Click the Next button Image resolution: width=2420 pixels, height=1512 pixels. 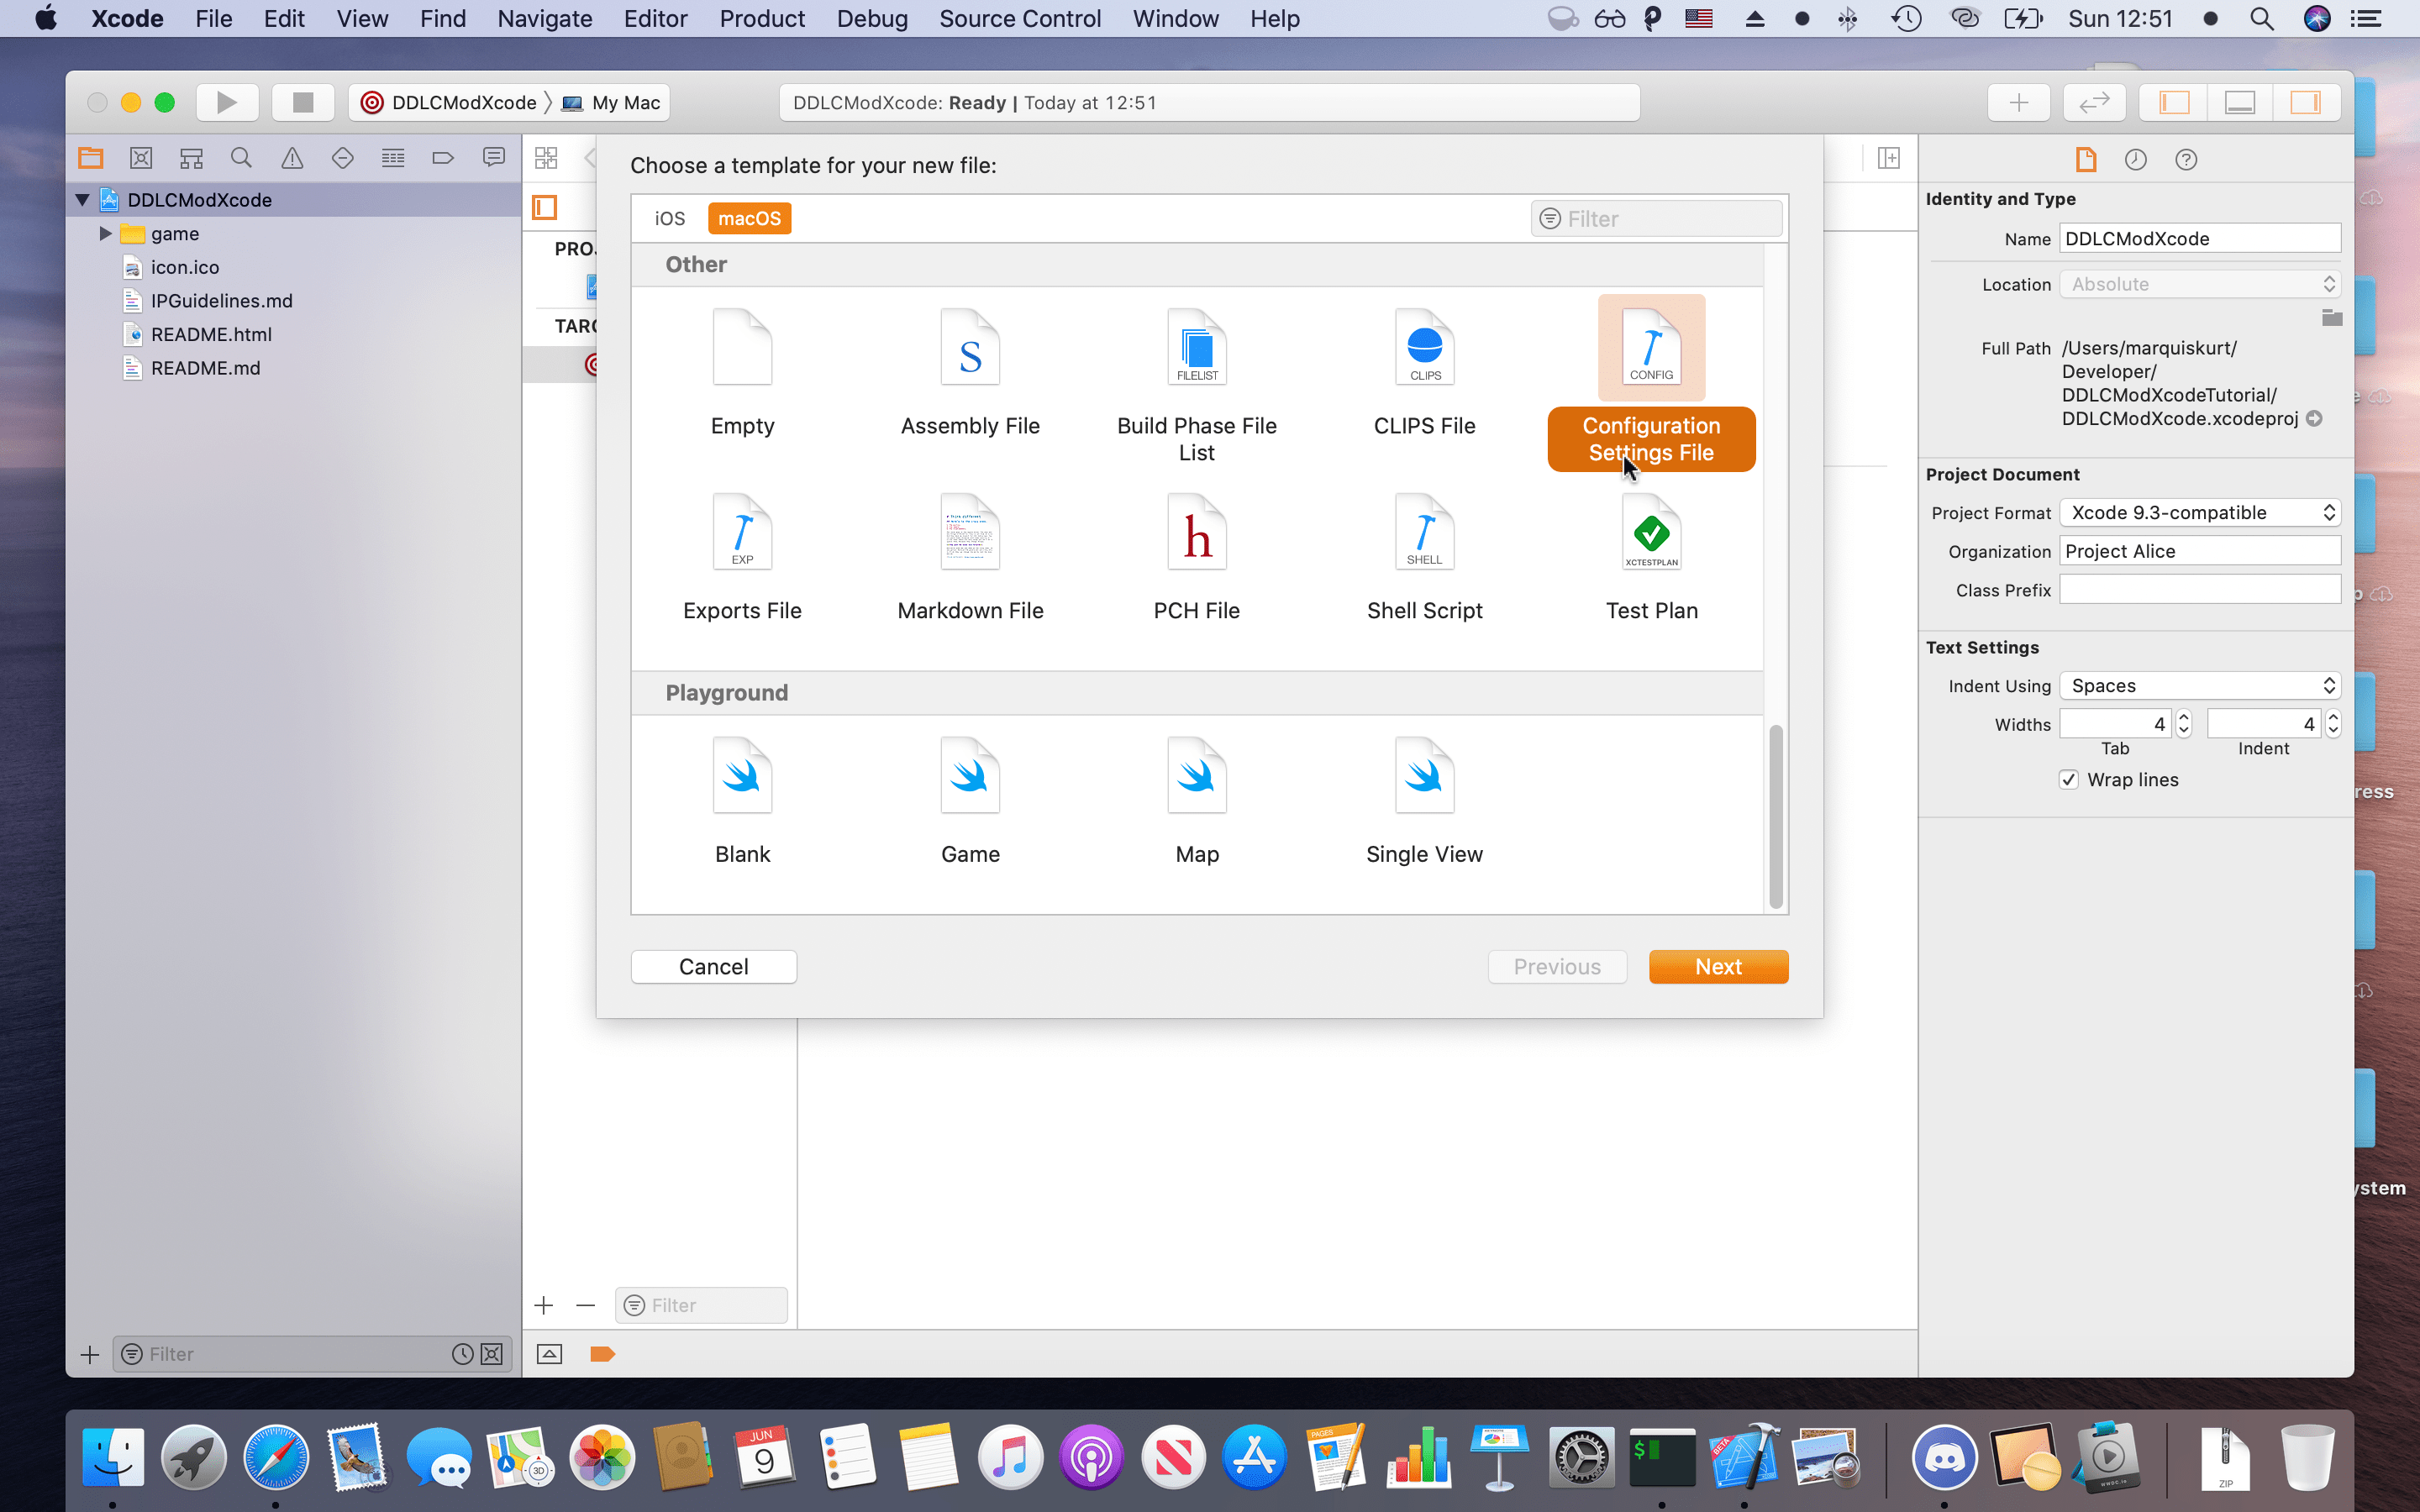tap(1718, 965)
